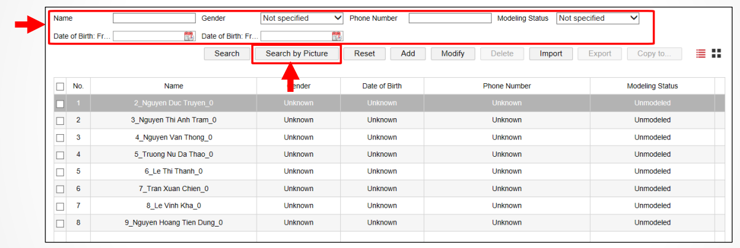Screen dimensions: 740x248
Task: Open the Modeling Status dropdown
Action: point(598,18)
